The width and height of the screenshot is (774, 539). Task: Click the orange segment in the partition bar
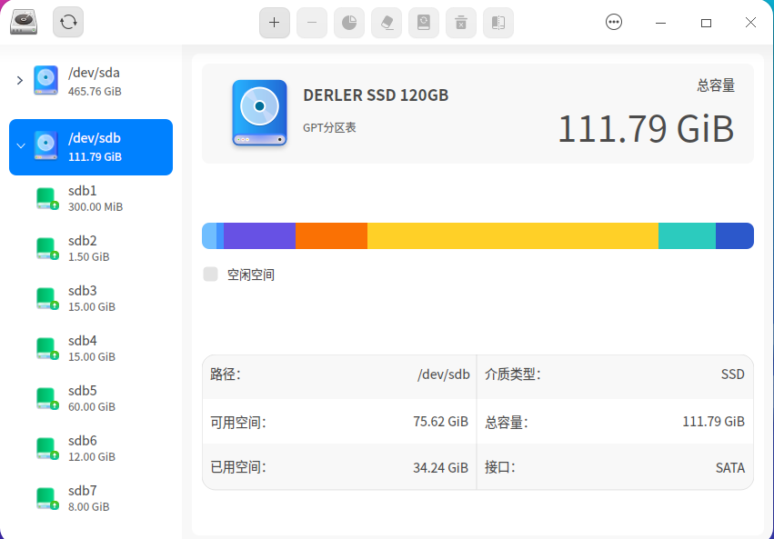pos(332,235)
